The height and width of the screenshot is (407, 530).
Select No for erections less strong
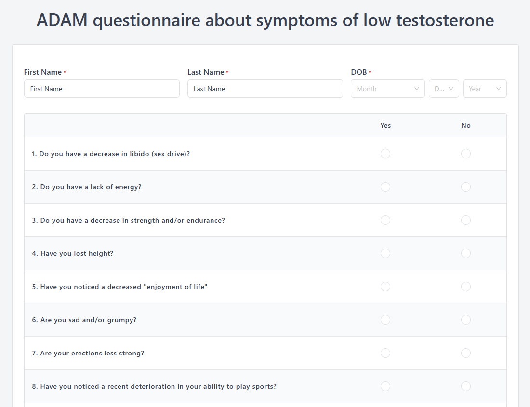coord(466,353)
